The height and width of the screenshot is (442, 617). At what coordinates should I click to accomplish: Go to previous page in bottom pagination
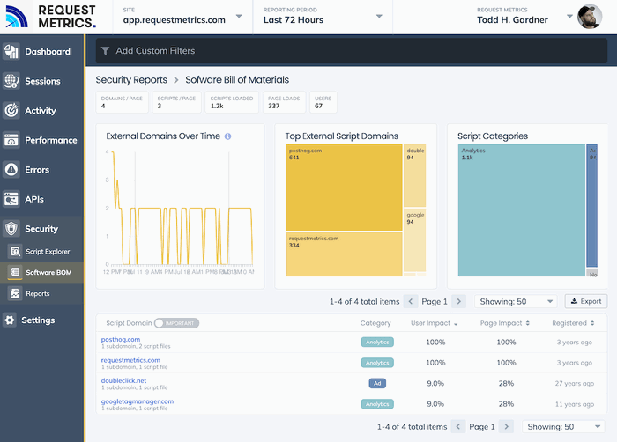point(458,427)
